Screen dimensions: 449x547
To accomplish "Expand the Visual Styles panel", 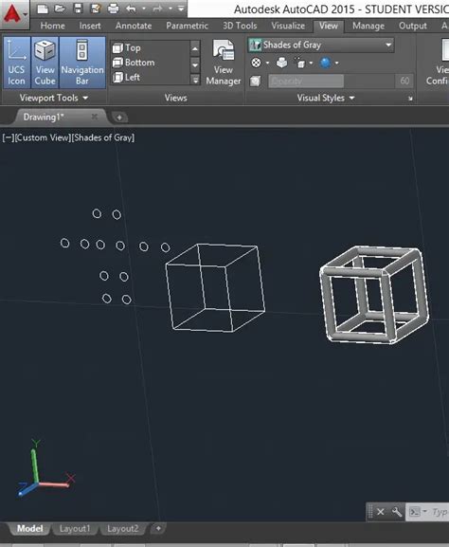I will (326, 98).
